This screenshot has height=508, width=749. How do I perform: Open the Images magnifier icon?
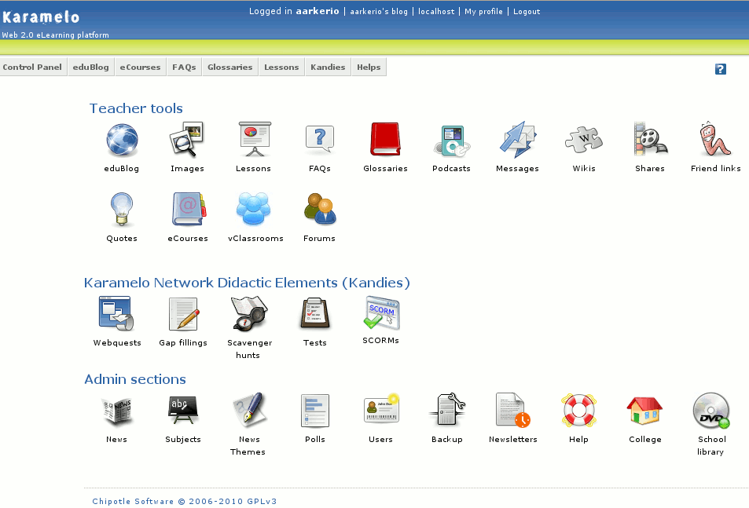[x=187, y=140]
